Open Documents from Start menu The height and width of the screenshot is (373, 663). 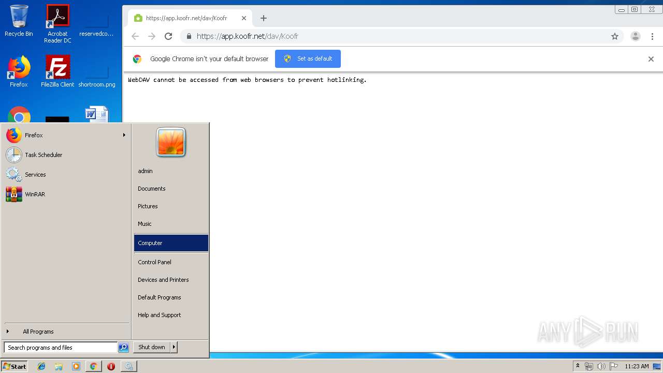[171, 189]
